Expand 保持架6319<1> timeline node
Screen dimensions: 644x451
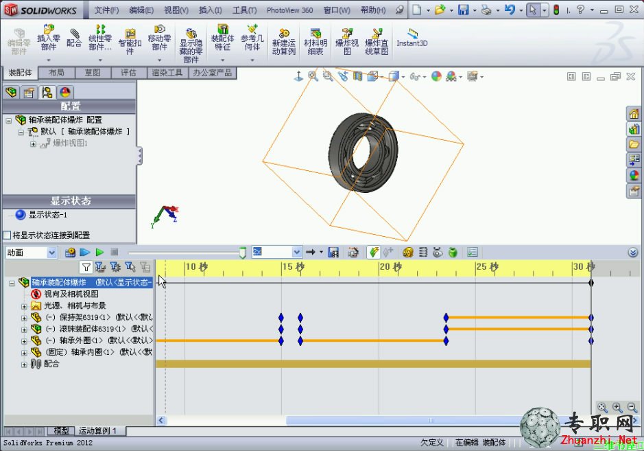24,319
